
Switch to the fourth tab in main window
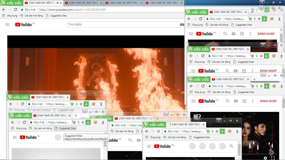pyautogui.click(x=164, y=3)
